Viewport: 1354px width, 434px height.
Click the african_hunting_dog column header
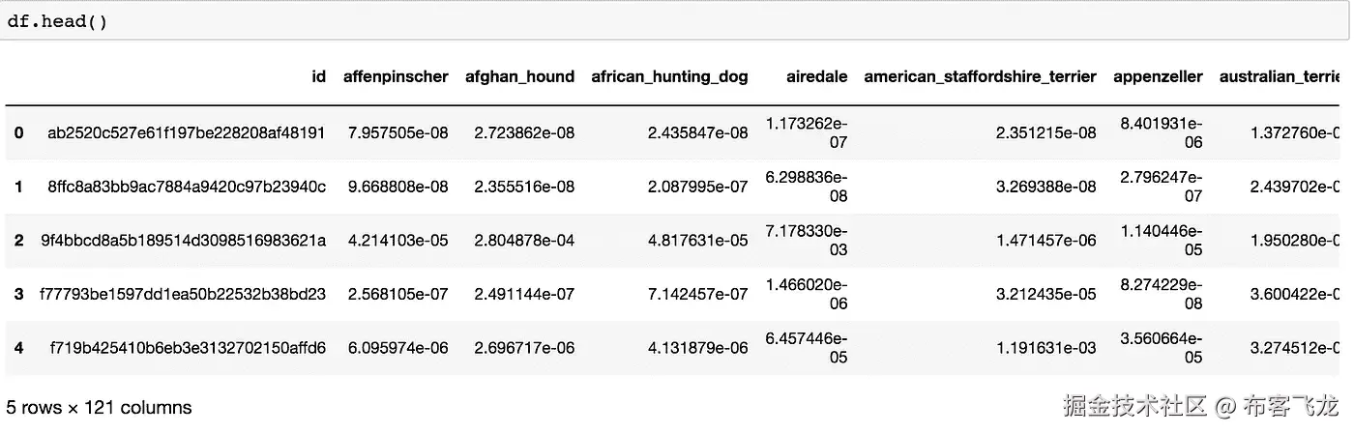669,76
